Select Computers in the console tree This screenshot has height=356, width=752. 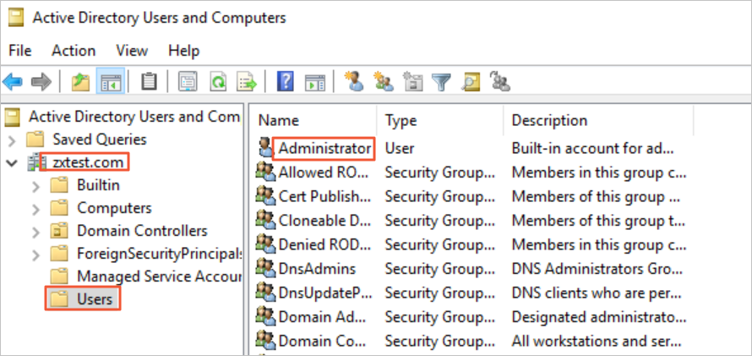click(x=114, y=208)
